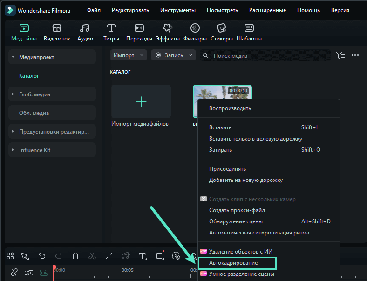Open the media filter sort icon
The image size is (367, 281).
(340, 55)
